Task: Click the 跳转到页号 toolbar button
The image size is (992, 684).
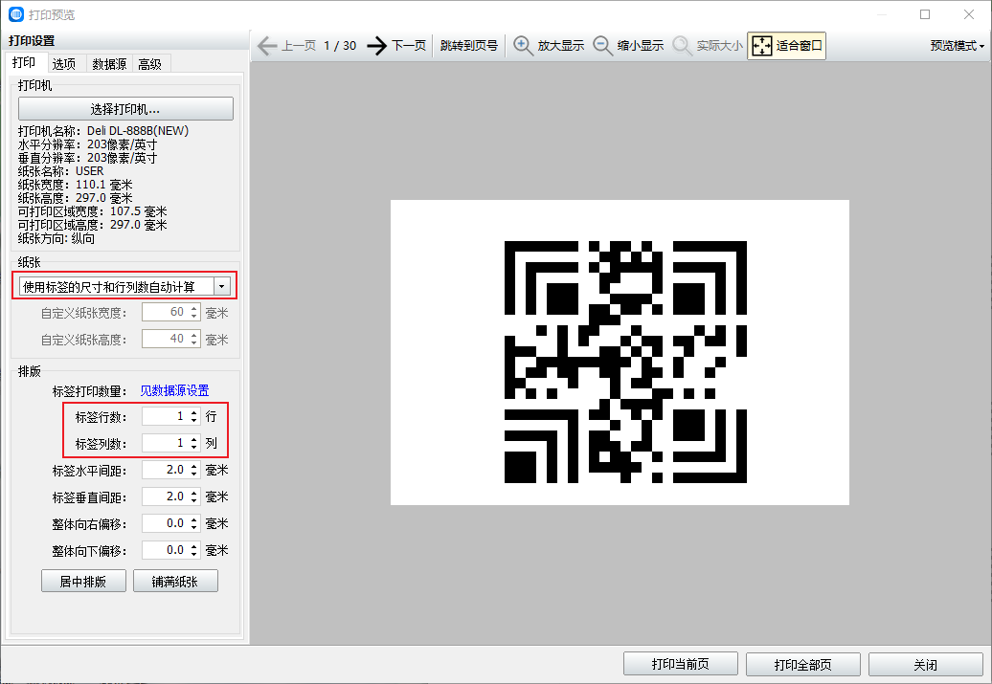Action: coord(469,46)
